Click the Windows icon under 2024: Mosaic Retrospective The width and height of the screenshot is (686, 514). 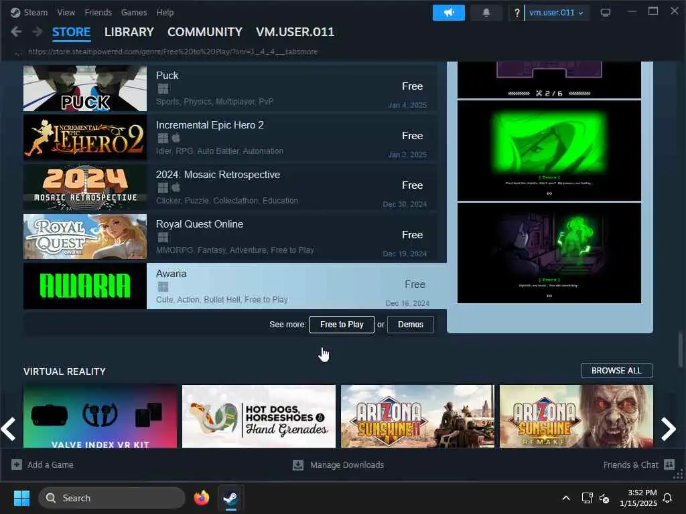pos(163,187)
